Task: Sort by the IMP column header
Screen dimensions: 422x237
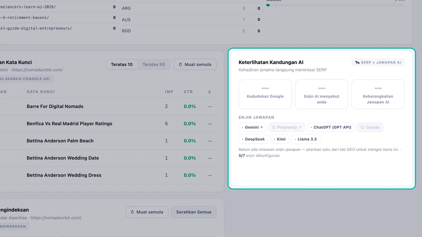Action: pos(169,92)
